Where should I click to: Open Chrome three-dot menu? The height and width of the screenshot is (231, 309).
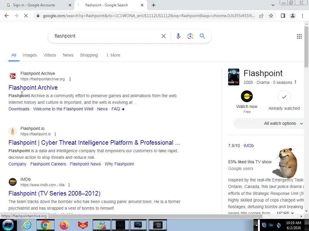302,16
